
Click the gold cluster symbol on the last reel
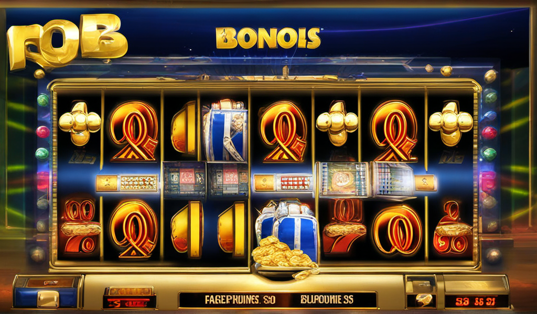click(450, 124)
